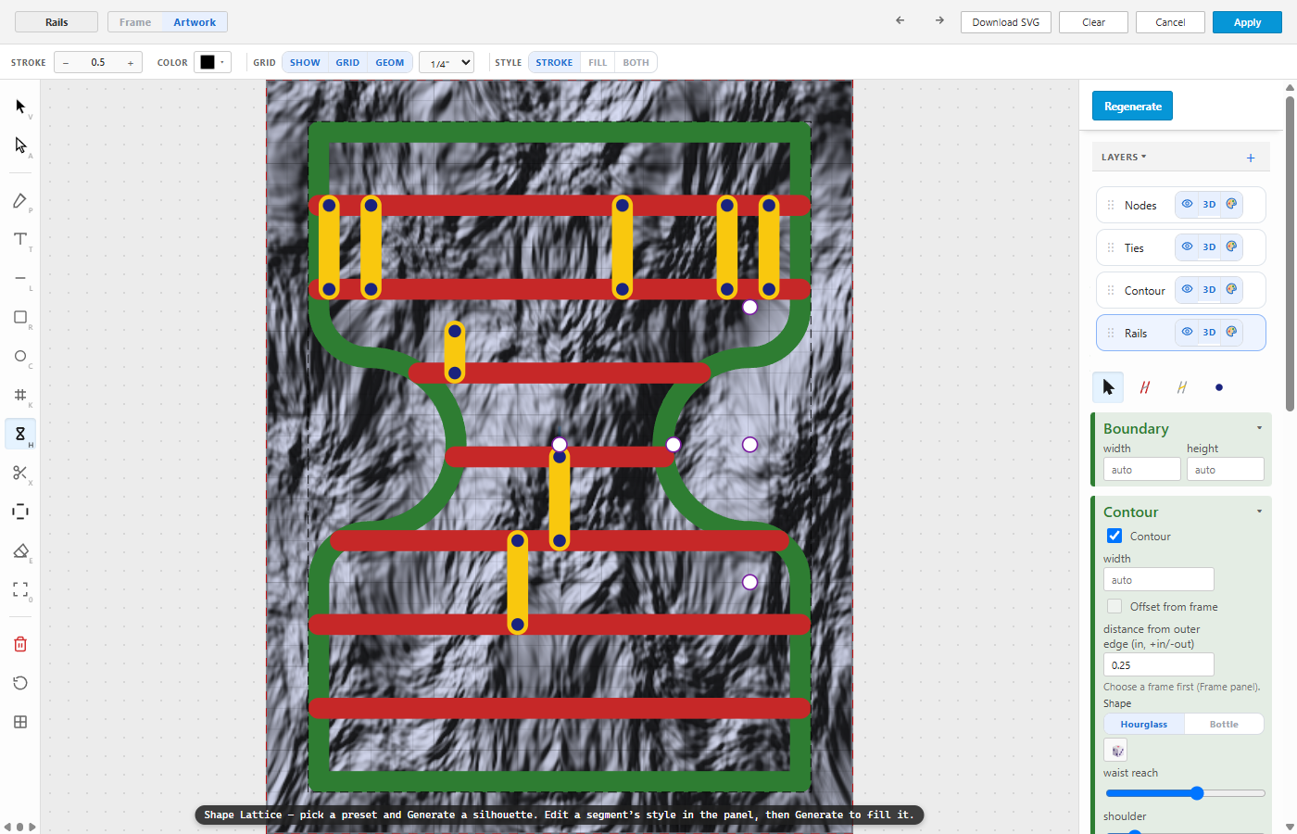Activate the grid hash tool
The image size is (1297, 834).
coord(20,395)
